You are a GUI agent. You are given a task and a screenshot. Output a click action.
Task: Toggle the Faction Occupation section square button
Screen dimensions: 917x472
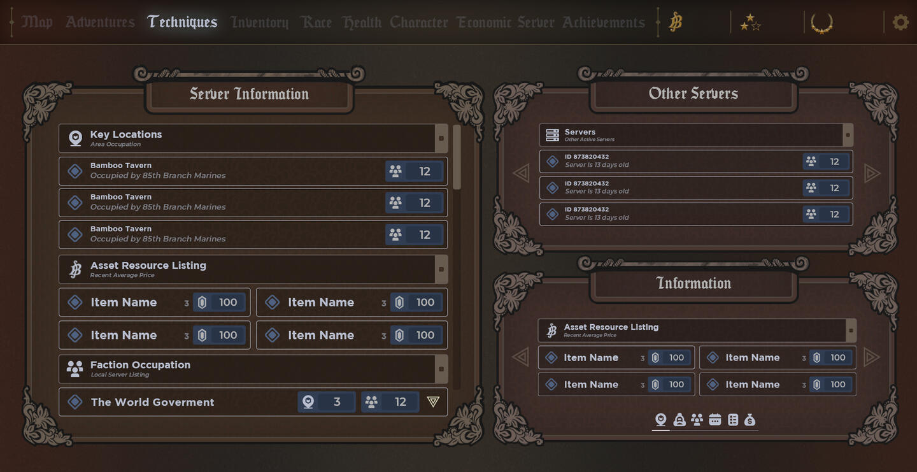click(x=441, y=369)
